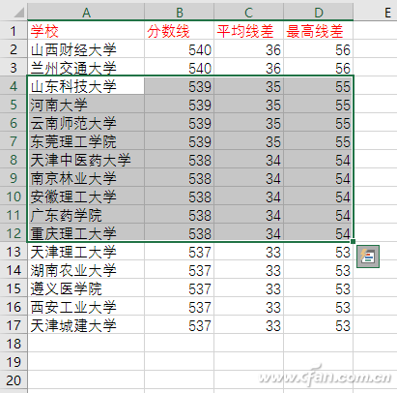Select cell 天津理工大学
The height and width of the screenshot is (393, 397).
pyautogui.click(x=86, y=252)
